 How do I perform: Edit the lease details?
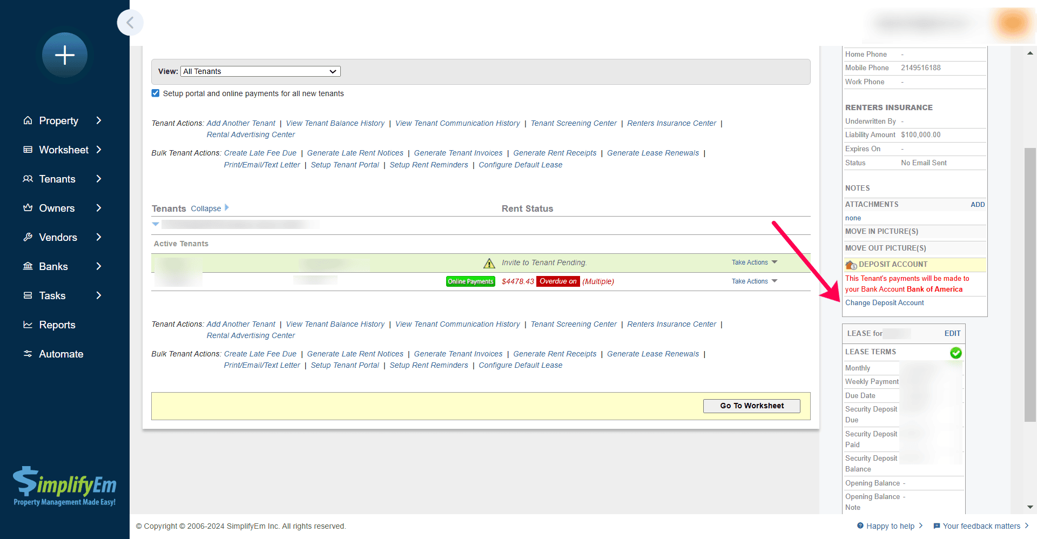pyautogui.click(x=952, y=333)
